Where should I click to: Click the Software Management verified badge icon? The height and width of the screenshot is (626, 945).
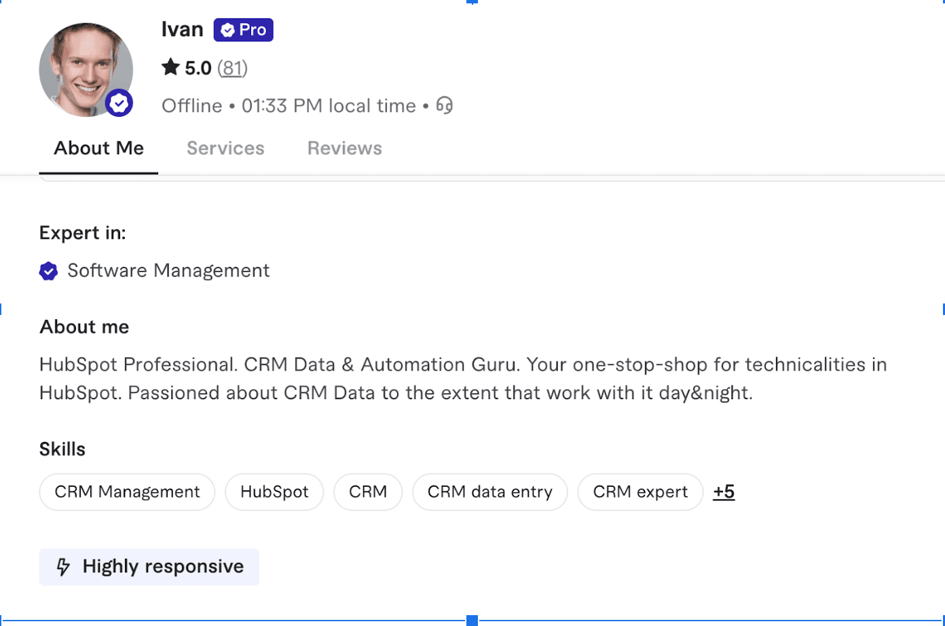(x=48, y=271)
